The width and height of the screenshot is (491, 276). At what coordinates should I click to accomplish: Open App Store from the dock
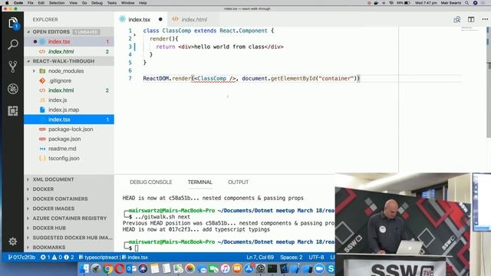pos(249,269)
